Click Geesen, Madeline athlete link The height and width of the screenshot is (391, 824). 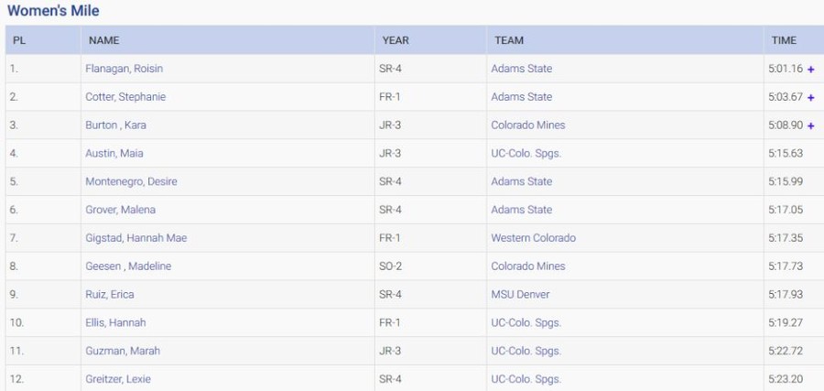coord(128,266)
